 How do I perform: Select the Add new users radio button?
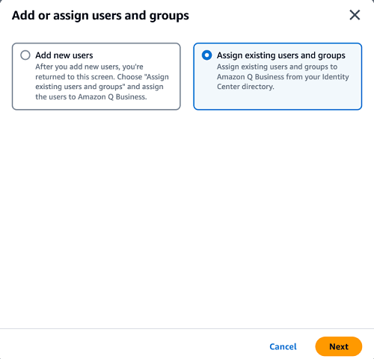tap(25, 55)
